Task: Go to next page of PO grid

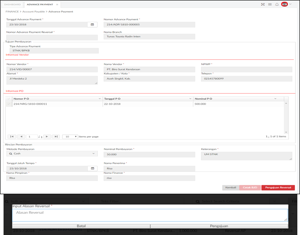Action: 47,137
